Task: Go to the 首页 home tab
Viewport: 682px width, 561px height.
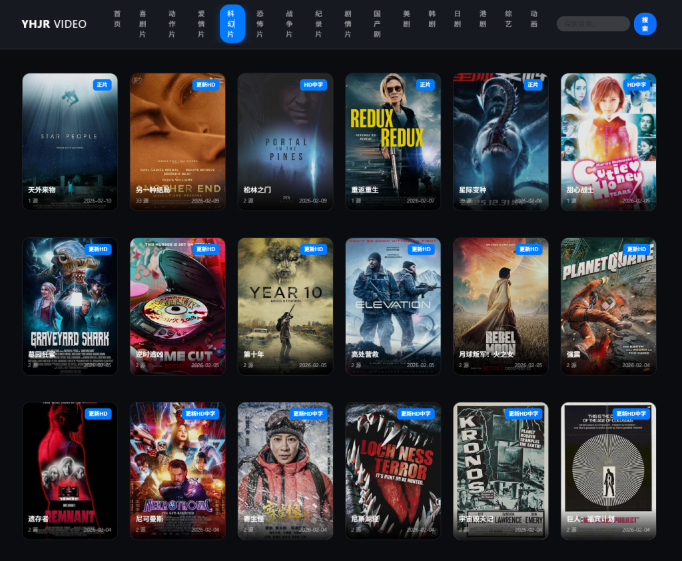Action: point(117,19)
